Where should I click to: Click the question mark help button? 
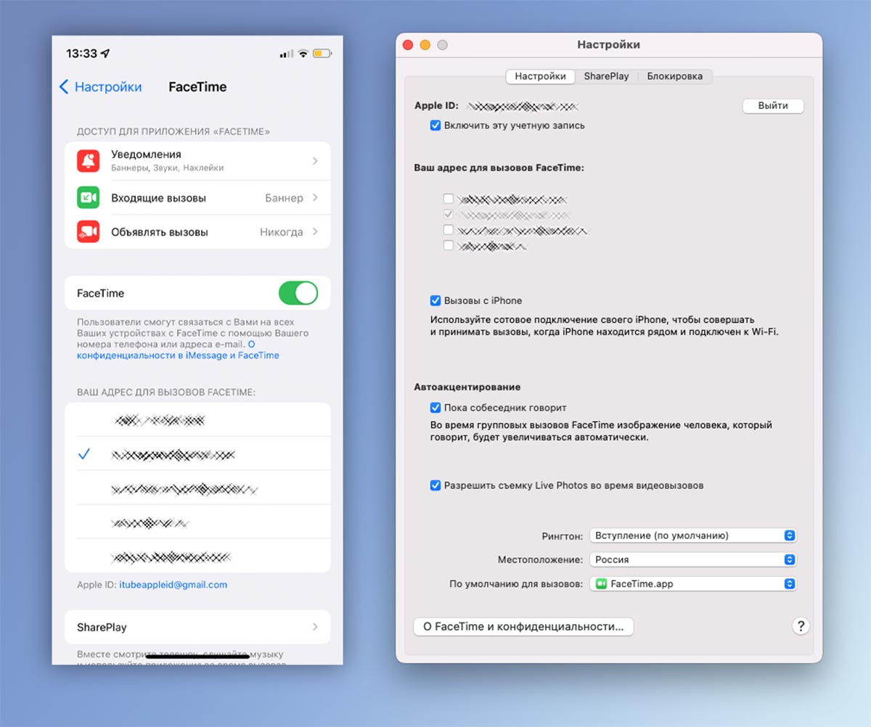(801, 626)
